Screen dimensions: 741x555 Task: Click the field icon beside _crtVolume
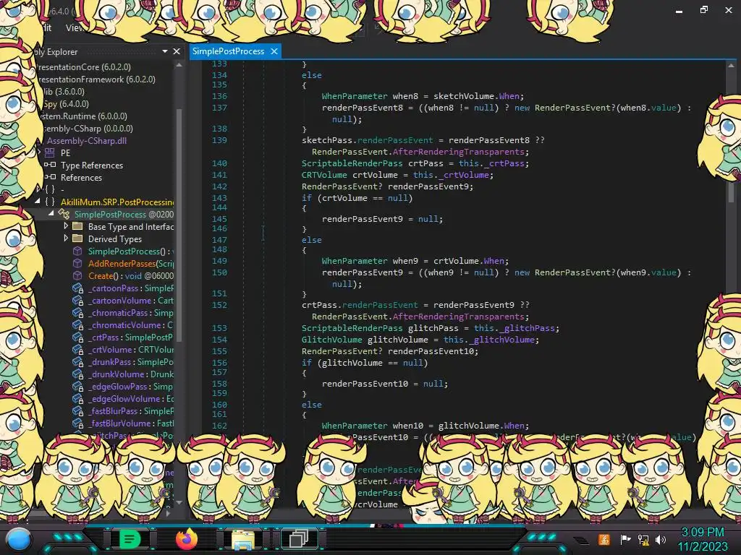(x=78, y=350)
